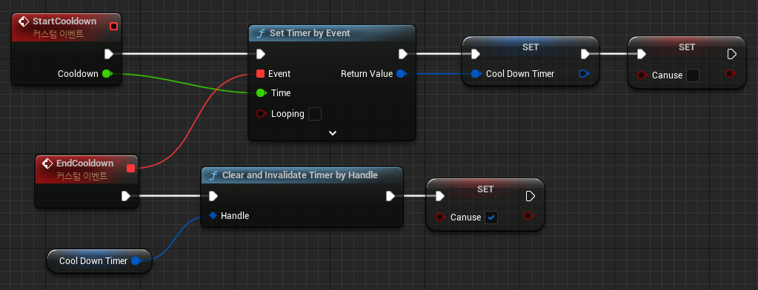Click the Cooldown pin label on StartCooldown
758x290 pixels.
pos(78,74)
